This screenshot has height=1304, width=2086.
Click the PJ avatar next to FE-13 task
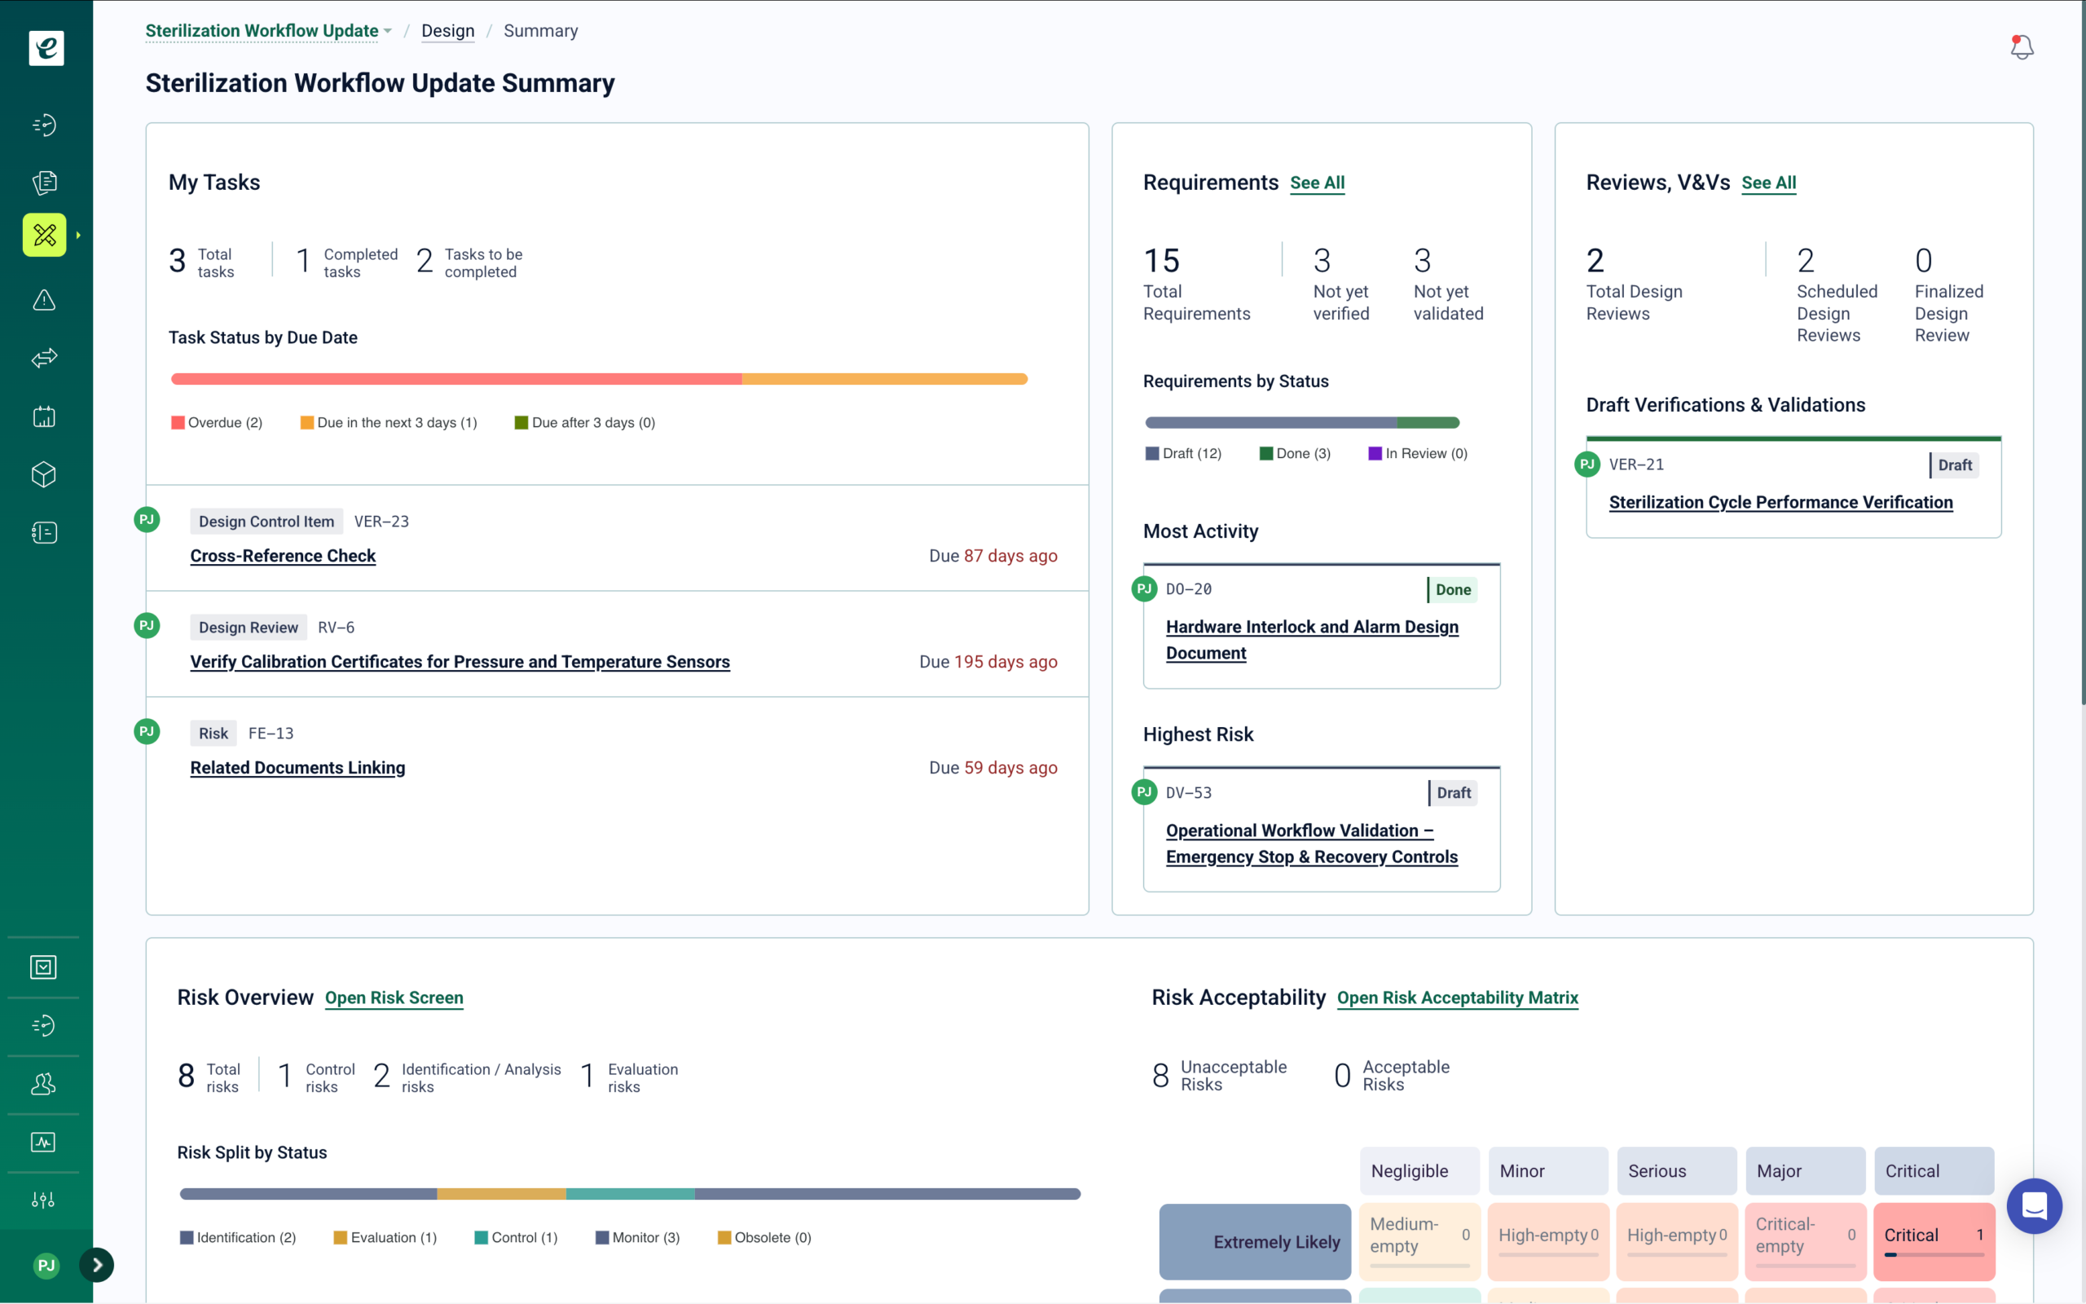coord(147,731)
